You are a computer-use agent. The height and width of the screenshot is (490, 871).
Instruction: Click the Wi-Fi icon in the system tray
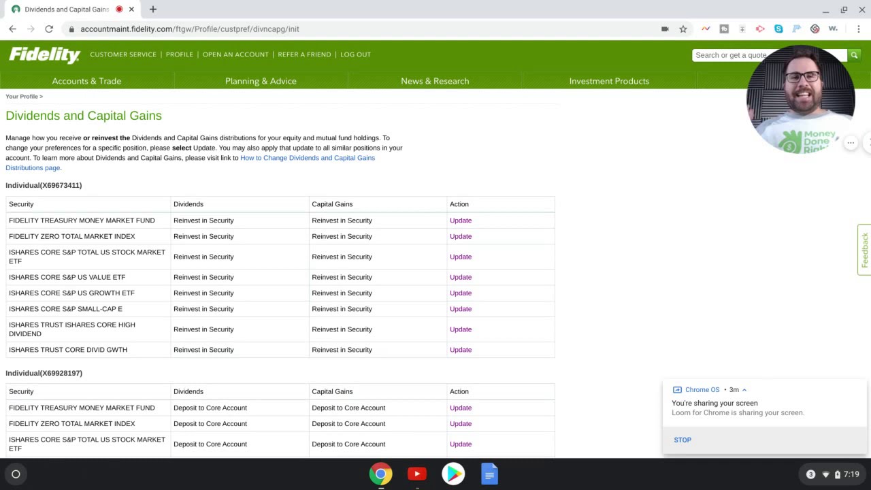(x=826, y=474)
